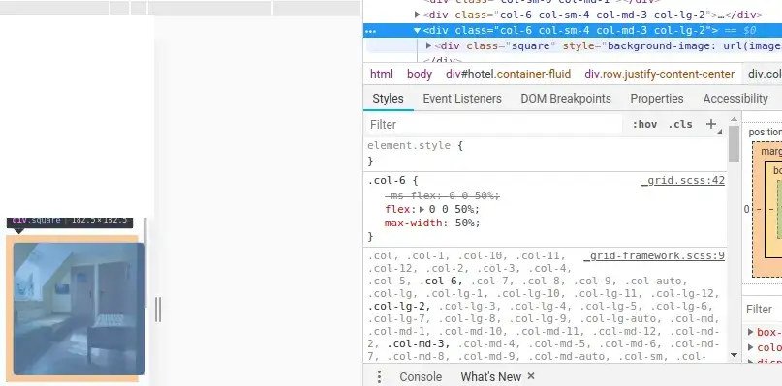Viewport: 782px width, 386px height.
Task: Click the max-width 50% value
Action: coord(467,223)
